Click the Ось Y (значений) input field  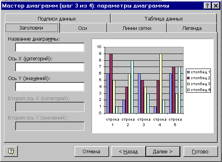[x=50, y=87]
